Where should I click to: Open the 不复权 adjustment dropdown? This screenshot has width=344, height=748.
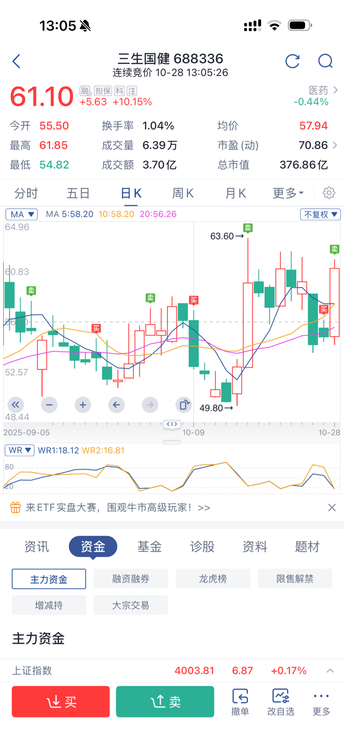320,214
